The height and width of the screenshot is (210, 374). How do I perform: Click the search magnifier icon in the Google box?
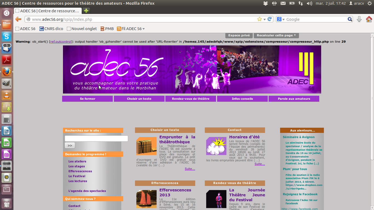[x=350, y=19]
